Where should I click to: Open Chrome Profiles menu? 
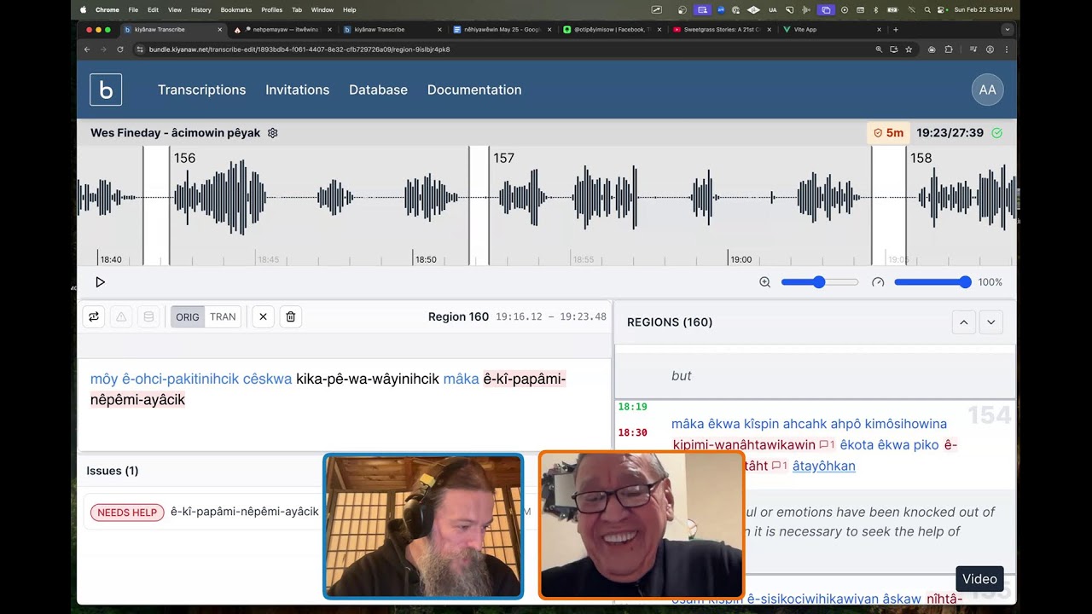[271, 9]
